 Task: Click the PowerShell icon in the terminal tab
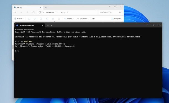click(x=17, y=25)
